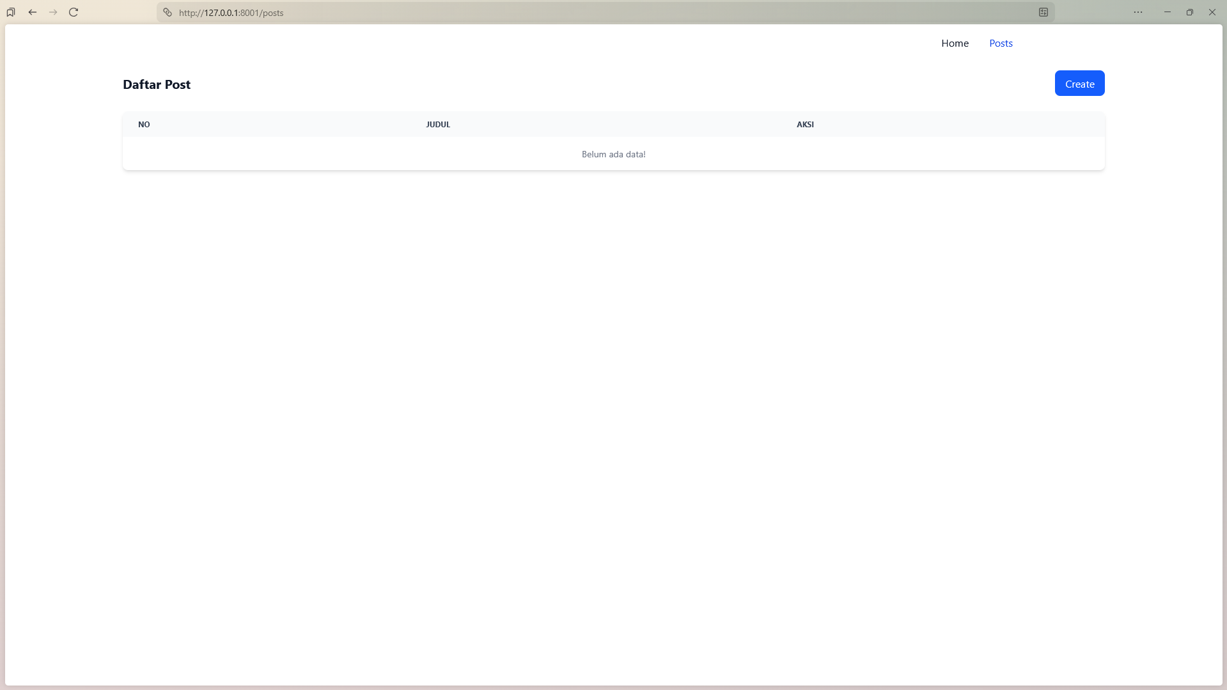Reload the posts page
This screenshot has height=690, width=1227.
[74, 12]
